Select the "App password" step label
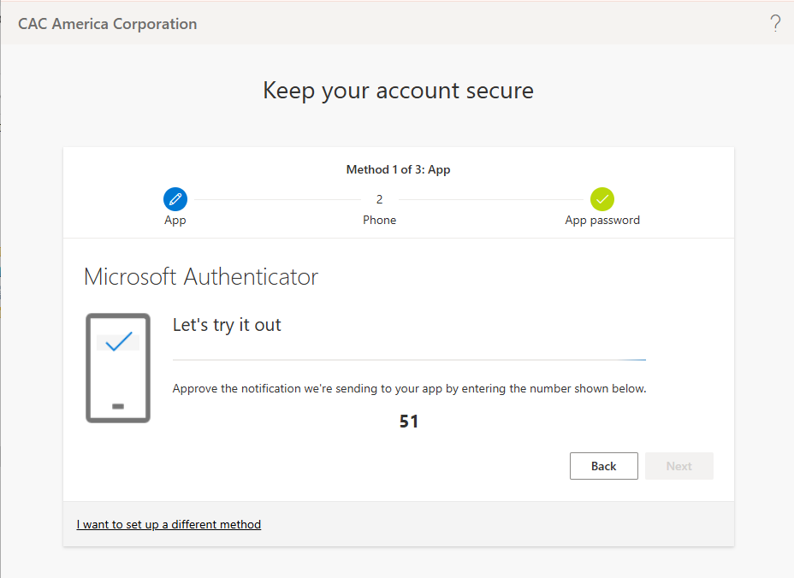This screenshot has width=794, height=578. tap(602, 220)
